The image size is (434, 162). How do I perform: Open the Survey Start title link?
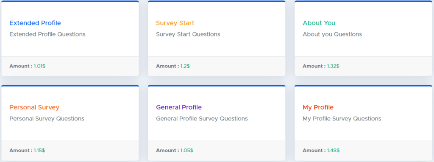coord(175,23)
